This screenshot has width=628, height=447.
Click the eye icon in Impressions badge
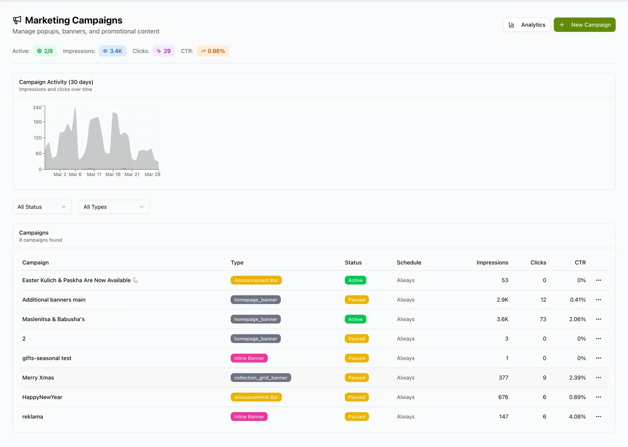point(105,51)
